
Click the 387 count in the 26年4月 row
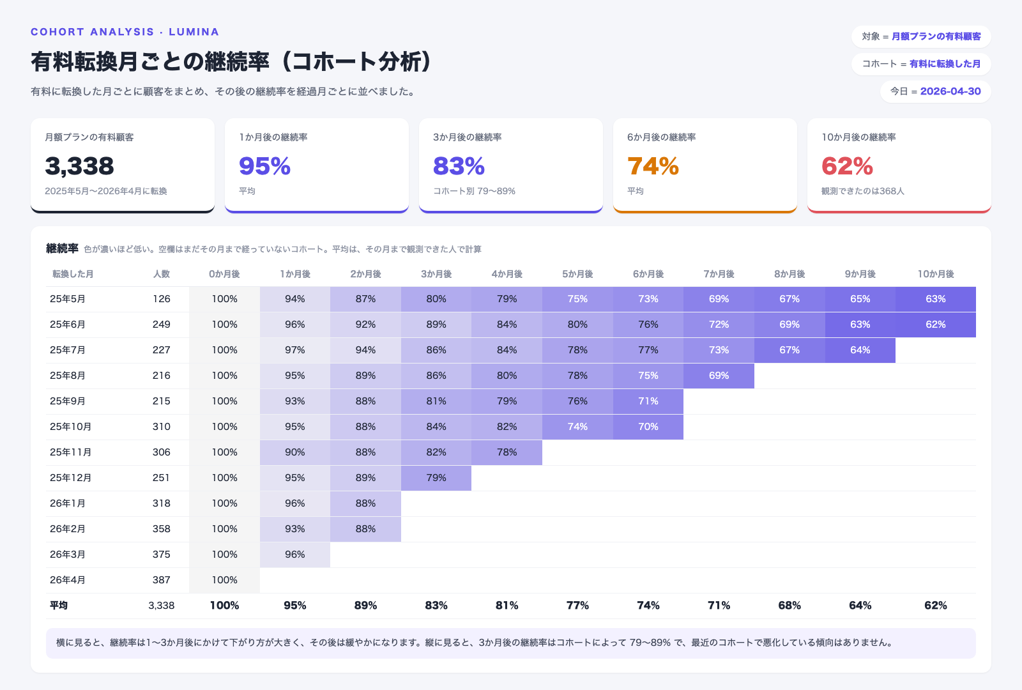click(162, 580)
